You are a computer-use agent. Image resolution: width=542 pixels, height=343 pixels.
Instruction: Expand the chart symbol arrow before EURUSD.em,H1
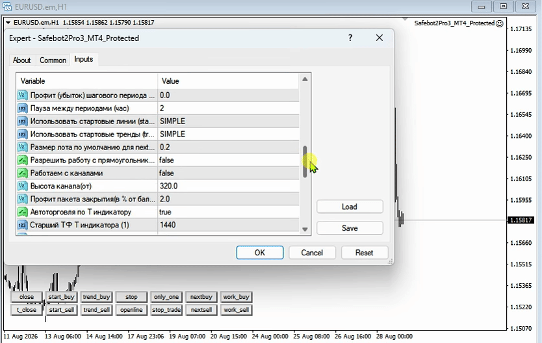click(8, 23)
